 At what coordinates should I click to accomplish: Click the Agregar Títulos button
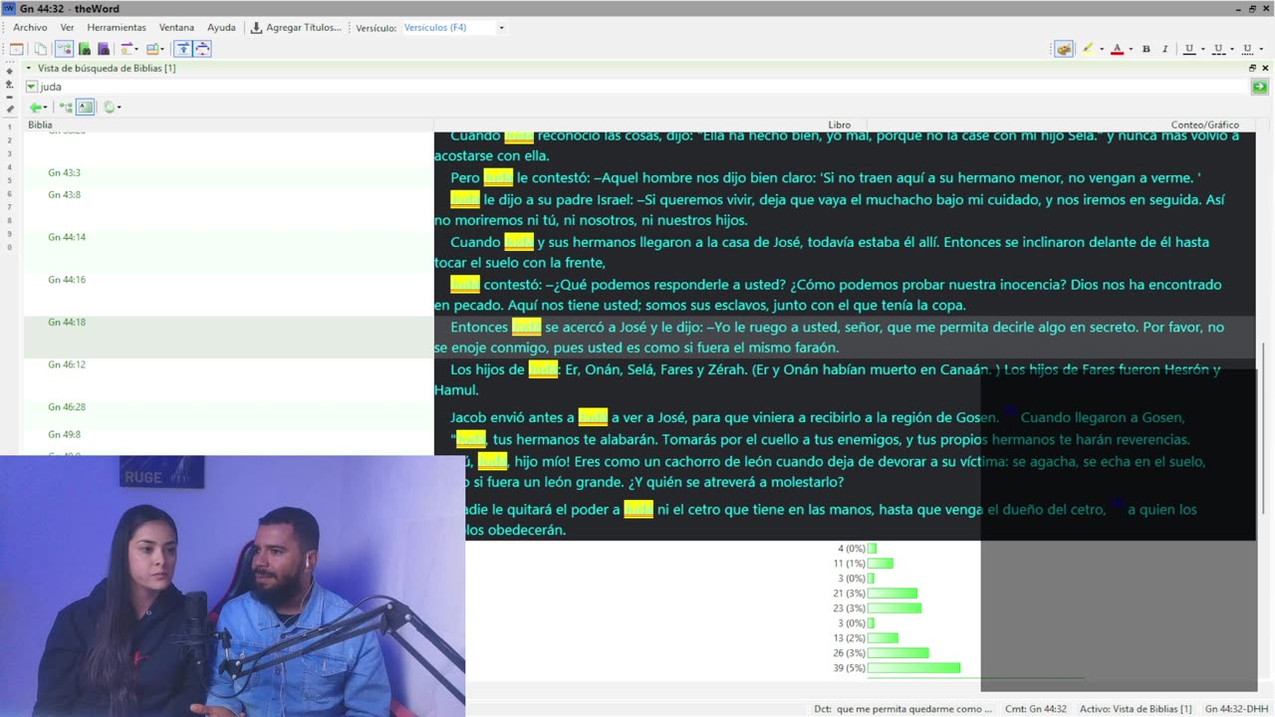point(296,28)
